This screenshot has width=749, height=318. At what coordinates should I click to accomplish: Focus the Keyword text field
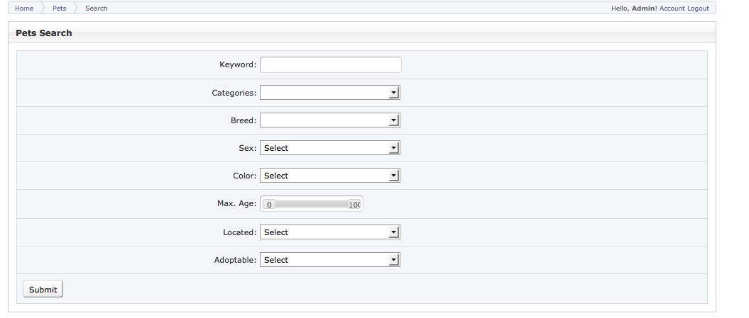tap(330, 64)
